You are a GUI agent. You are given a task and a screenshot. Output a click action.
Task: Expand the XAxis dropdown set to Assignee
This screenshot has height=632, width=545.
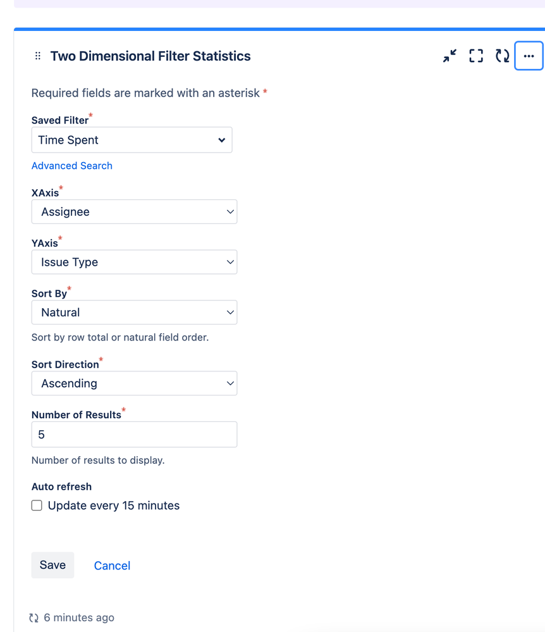click(134, 211)
